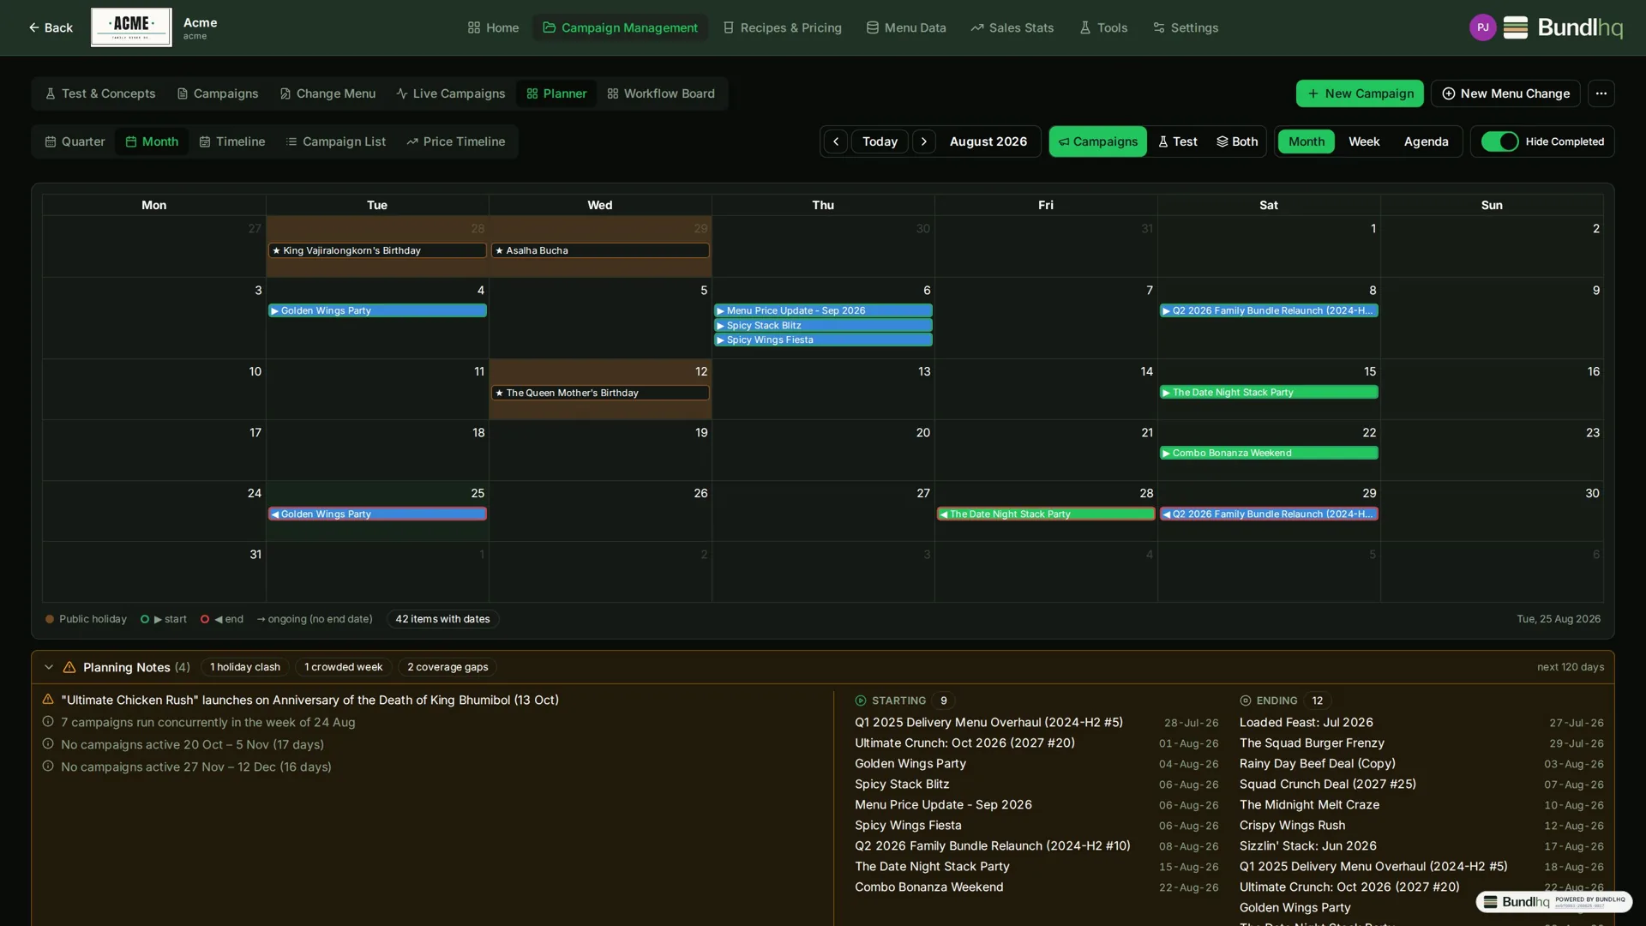The height and width of the screenshot is (926, 1646).
Task: Open the Home nav item
Action: (x=493, y=27)
